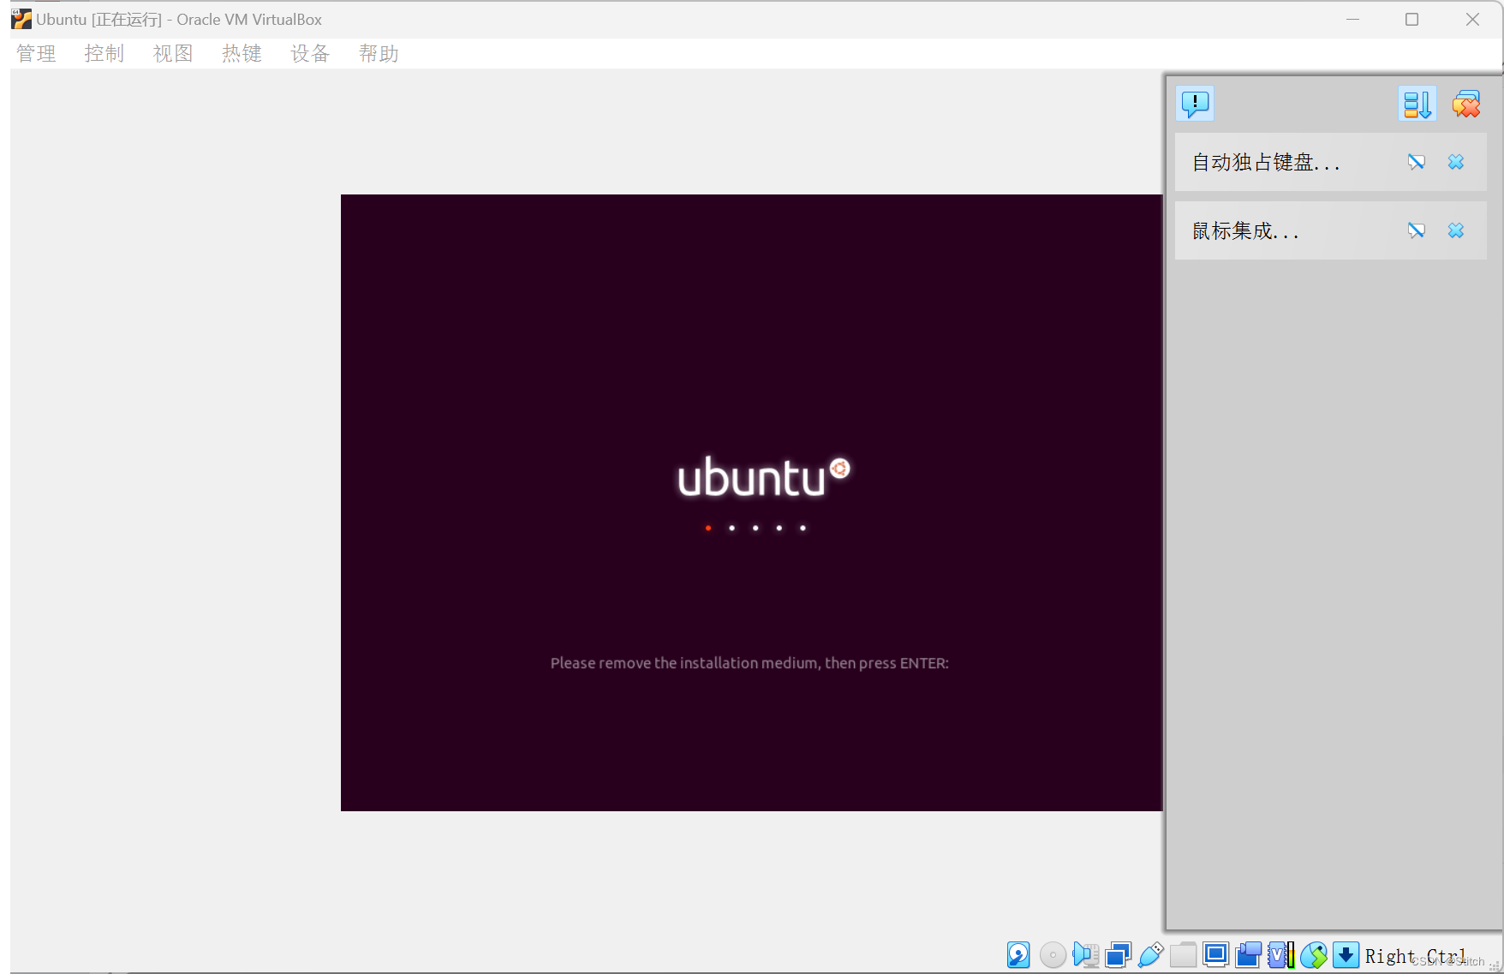Close the keyboard auto-capture notification
The image size is (1504, 974).
[1456, 162]
